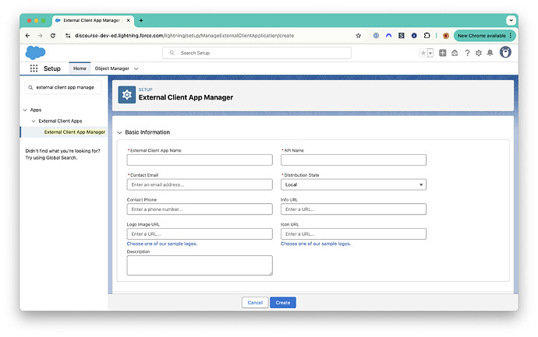
Task: Open the Help question mark icon
Action: click(x=467, y=53)
